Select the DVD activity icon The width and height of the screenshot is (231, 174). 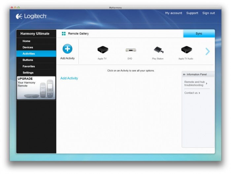(x=131, y=50)
